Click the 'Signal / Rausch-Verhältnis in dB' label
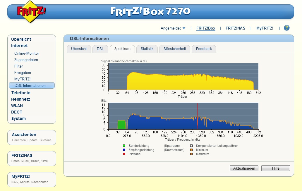 124,61
